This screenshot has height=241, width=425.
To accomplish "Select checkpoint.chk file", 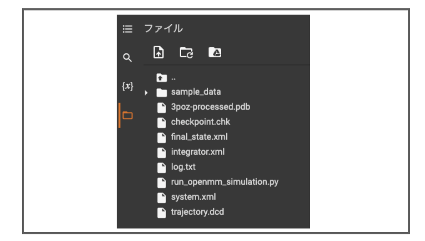I will (200, 122).
